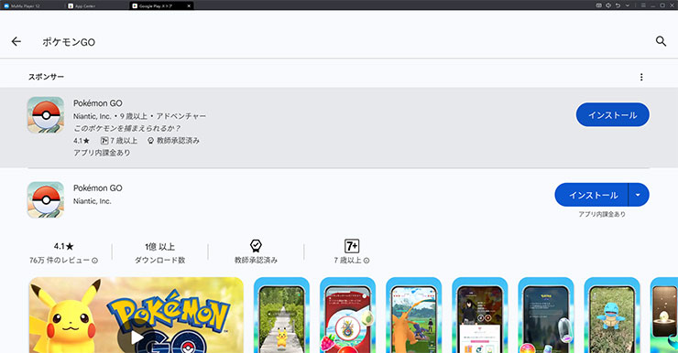Click the review count info icon
The width and height of the screenshot is (678, 353).
tap(94, 261)
